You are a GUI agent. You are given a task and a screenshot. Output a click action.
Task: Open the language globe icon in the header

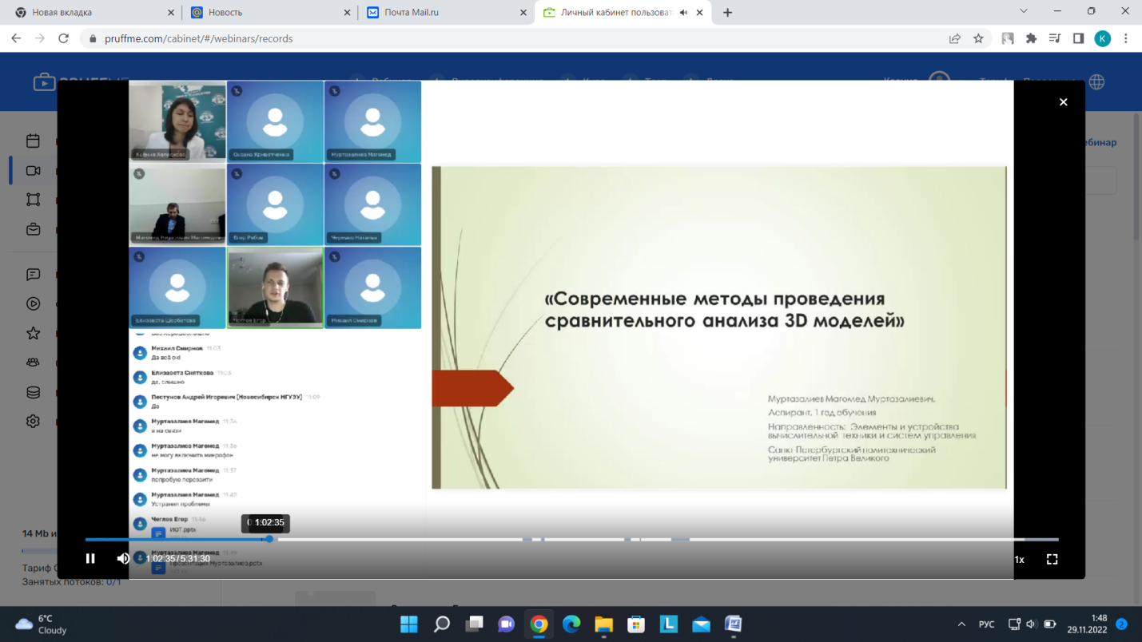tap(1096, 82)
